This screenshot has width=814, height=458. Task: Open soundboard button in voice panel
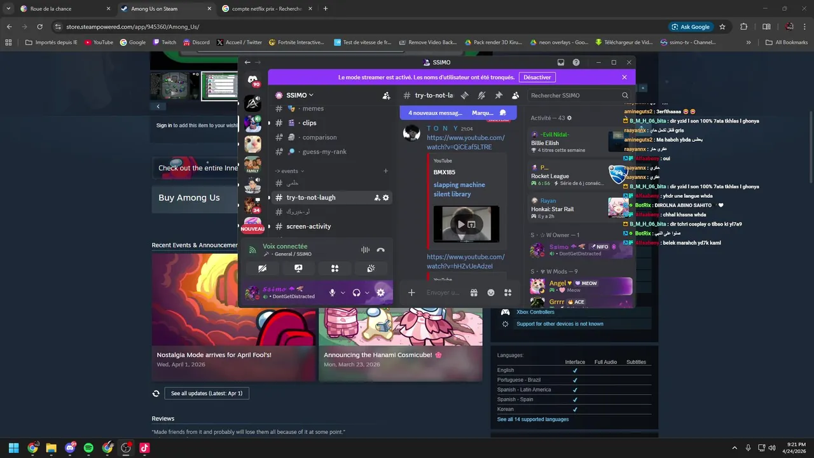tap(371, 268)
